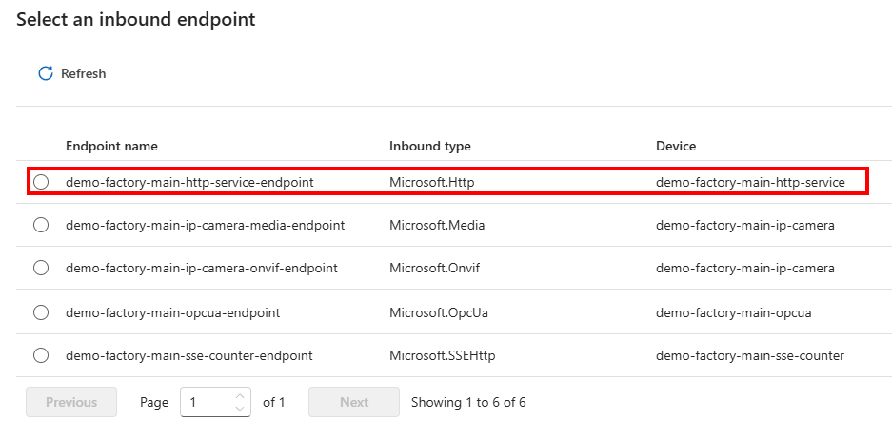This screenshot has height=421, width=892.
Task: Select the ip-camera-media-endpoint radio button
Action: tap(41, 225)
